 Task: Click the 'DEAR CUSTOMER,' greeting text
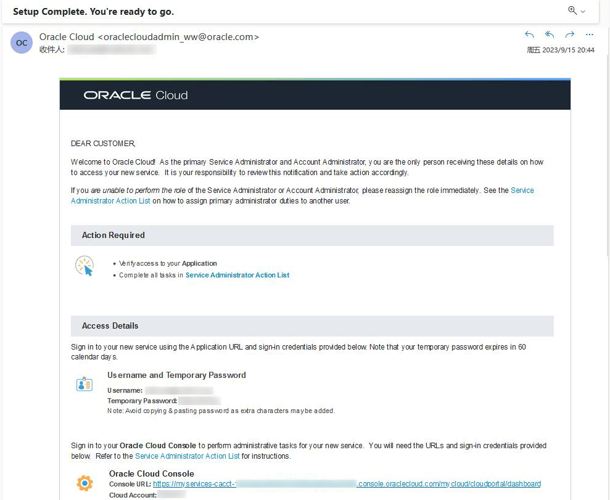[103, 144]
